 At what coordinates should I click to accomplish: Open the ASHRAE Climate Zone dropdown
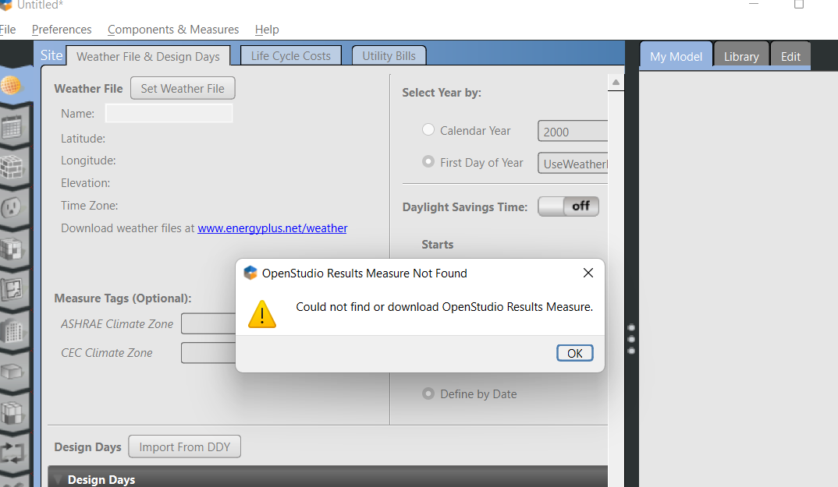pos(208,323)
